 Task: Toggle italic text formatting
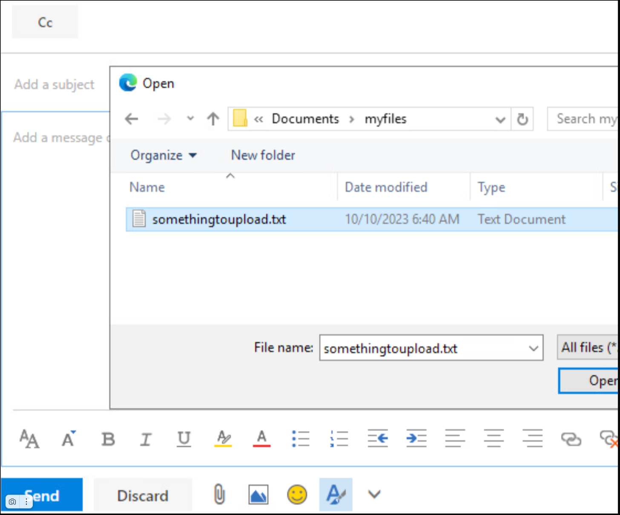pos(146,439)
